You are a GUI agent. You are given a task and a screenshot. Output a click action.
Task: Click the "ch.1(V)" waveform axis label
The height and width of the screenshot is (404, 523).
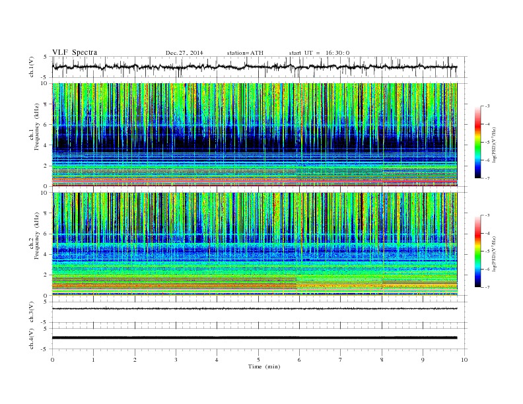pyautogui.click(x=32, y=67)
